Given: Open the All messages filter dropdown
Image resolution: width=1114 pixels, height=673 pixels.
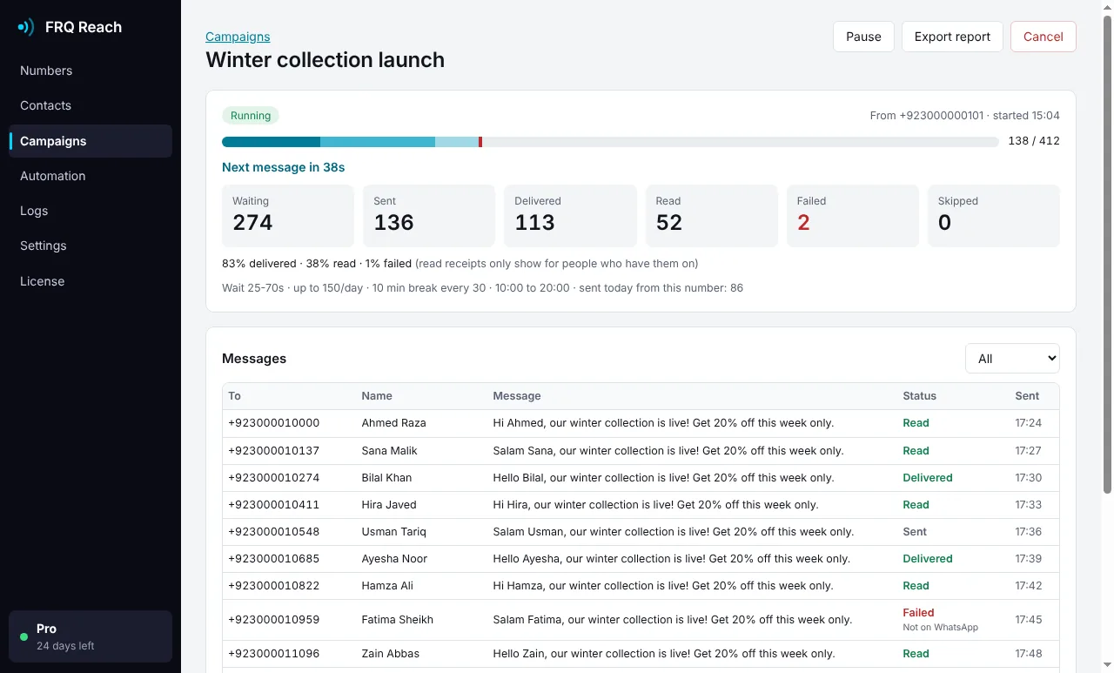Looking at the screenshot, I should [1012, 359].
